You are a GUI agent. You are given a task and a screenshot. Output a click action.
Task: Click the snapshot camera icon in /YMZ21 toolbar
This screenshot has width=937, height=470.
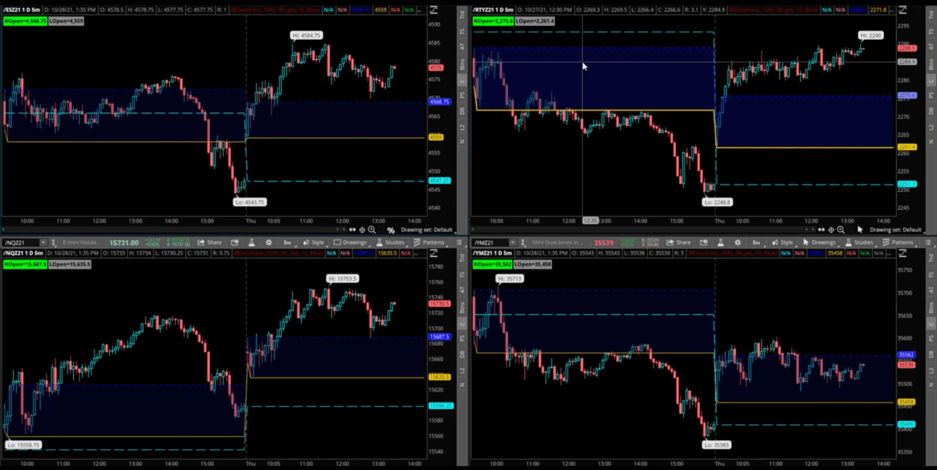coord(704,242)
